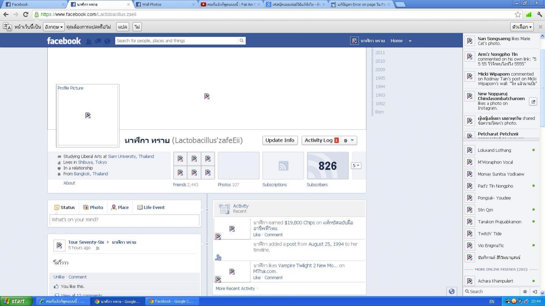
Task: Open the Shibuya, Tokyo link
Action: pyautogui.click(x=92, y=162)
